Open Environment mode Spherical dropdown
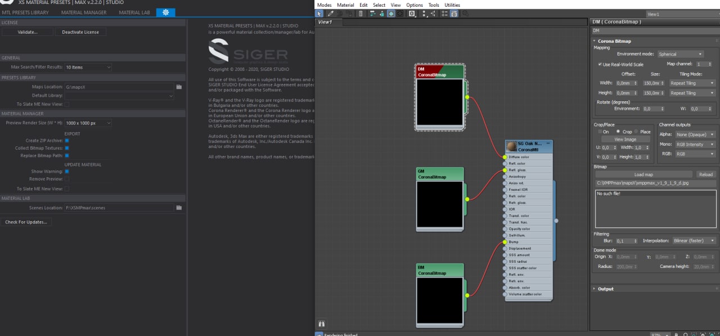 click(x=680, y=54)
